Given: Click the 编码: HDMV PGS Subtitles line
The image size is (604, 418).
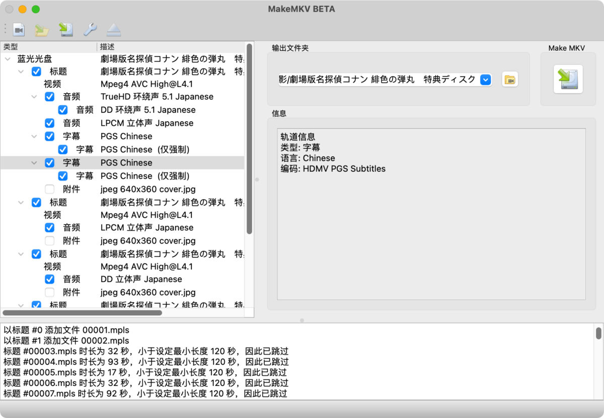Looking at the screenshot, I should 333,169.
